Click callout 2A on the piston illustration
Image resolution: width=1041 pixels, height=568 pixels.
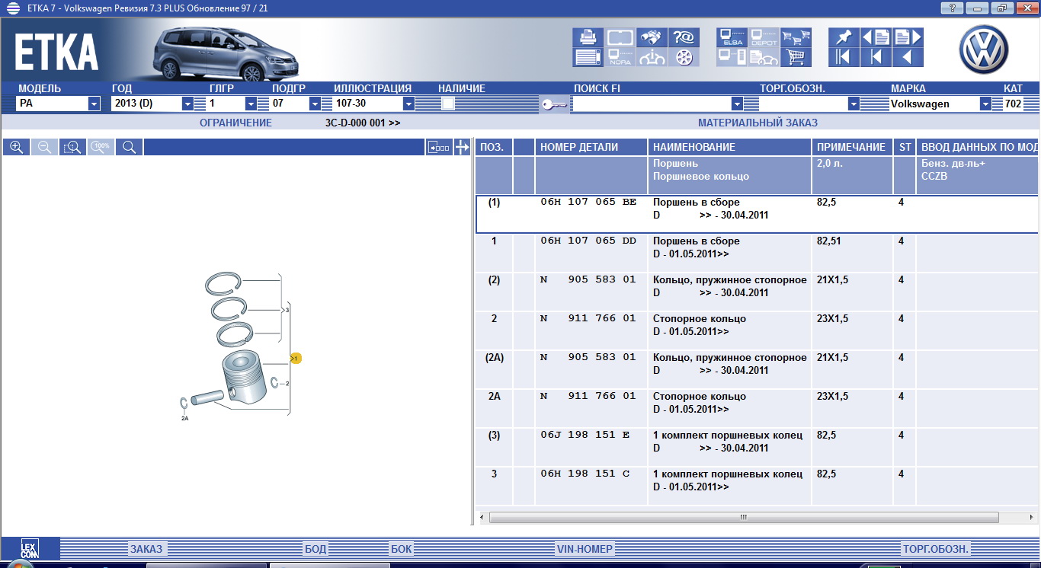coord(184,418)
